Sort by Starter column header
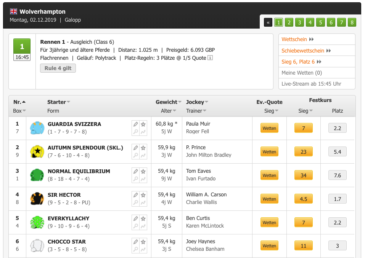 tap(59, 102)
